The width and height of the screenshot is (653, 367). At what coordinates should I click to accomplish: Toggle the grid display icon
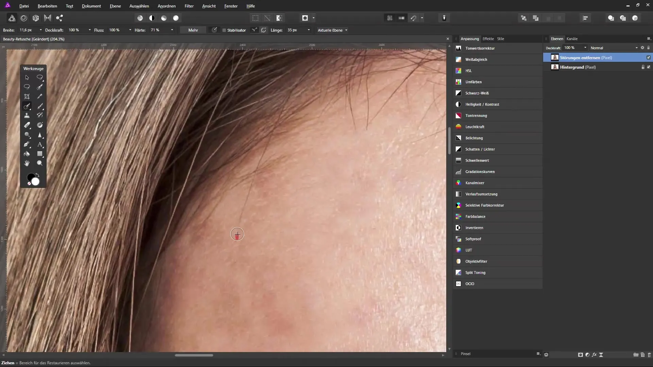click(390, 18)
